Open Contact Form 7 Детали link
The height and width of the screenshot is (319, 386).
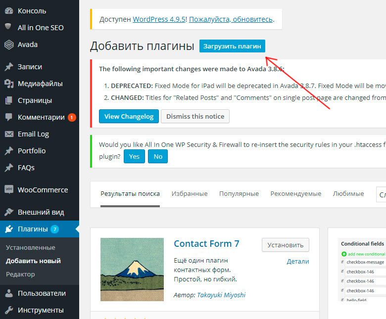pos(297,262)
